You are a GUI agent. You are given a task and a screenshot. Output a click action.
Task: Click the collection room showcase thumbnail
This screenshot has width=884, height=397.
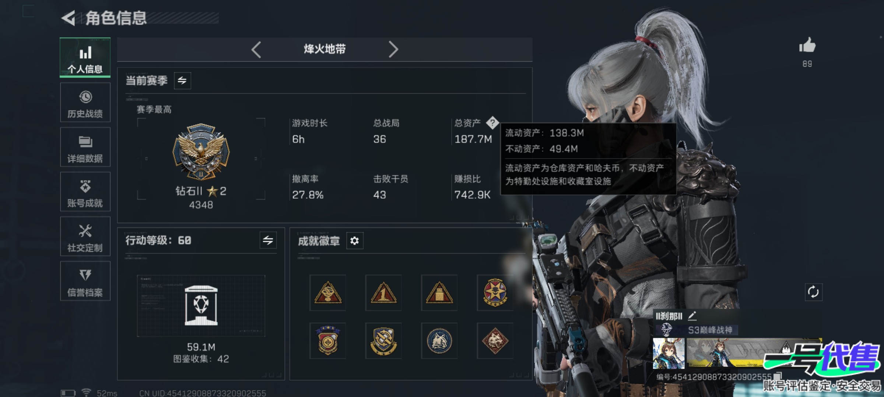tap(201, 306)
